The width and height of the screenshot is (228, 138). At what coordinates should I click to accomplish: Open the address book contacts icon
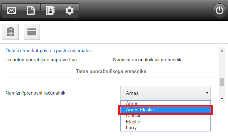click(50, 11)
